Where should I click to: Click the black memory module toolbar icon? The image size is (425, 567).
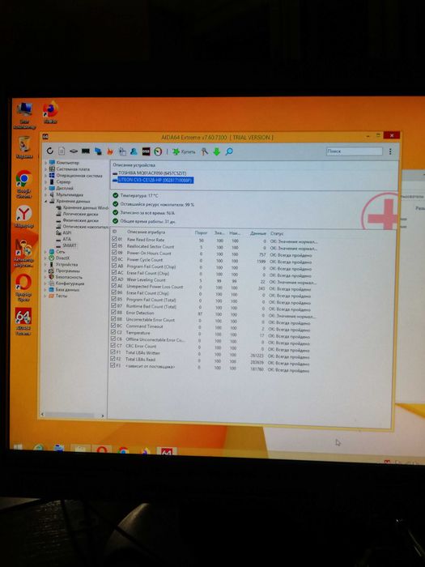click(86, 151)
